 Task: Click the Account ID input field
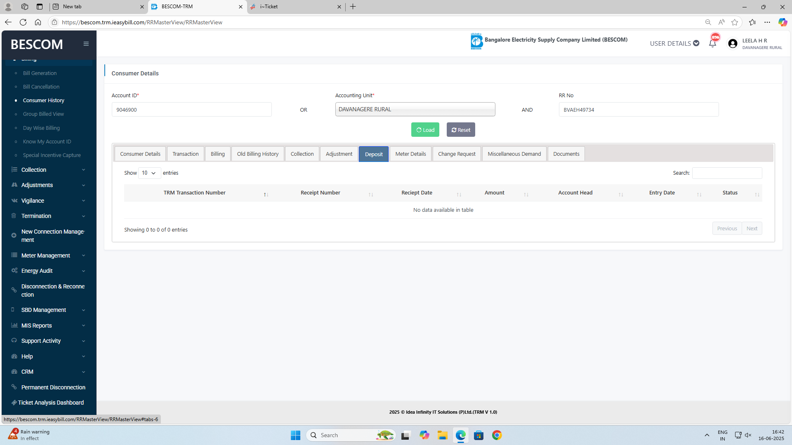point(191,110)
